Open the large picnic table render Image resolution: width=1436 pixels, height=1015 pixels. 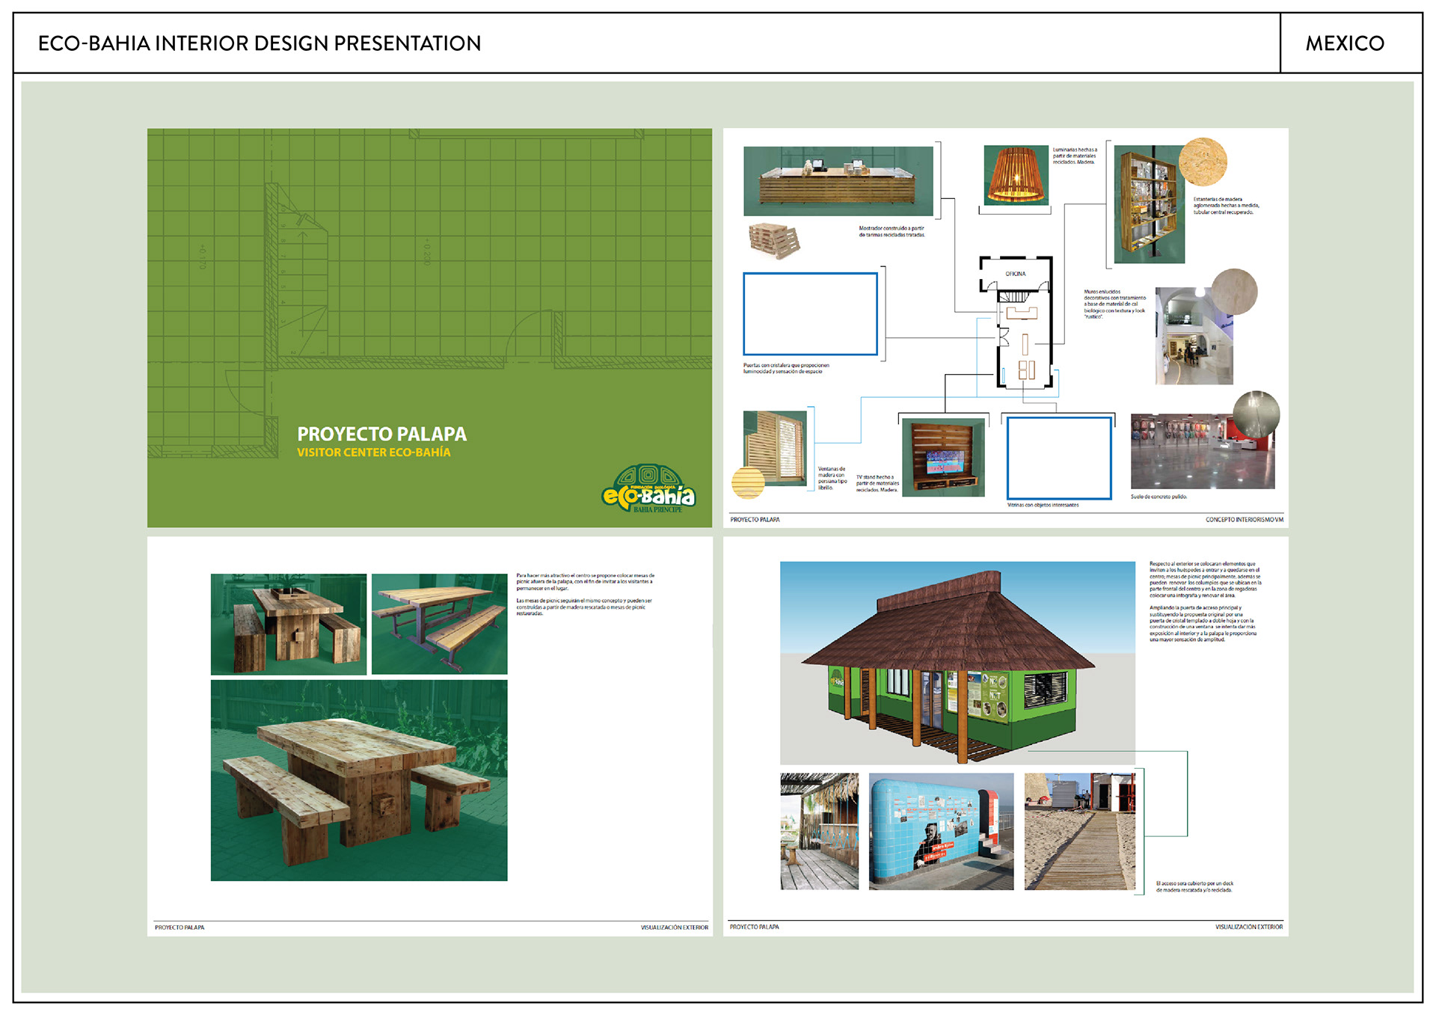(359, 780)
